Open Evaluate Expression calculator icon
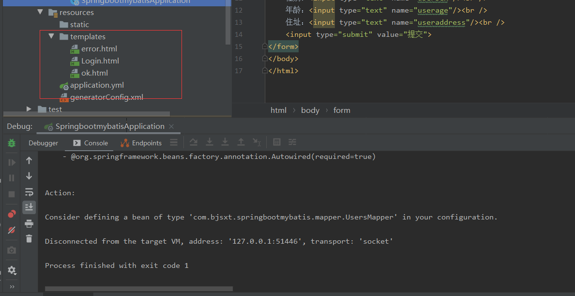 (x=277, y=142)
